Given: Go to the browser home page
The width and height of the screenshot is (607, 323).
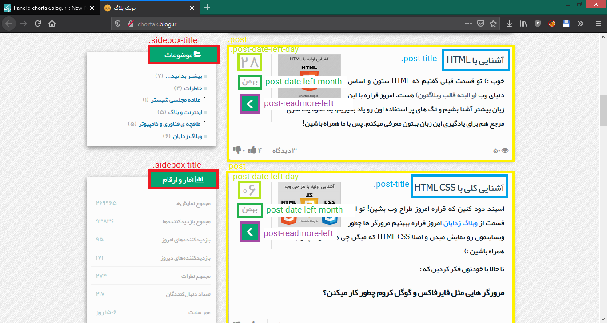Looking at the screenshot, I should (x=52, y=24).
